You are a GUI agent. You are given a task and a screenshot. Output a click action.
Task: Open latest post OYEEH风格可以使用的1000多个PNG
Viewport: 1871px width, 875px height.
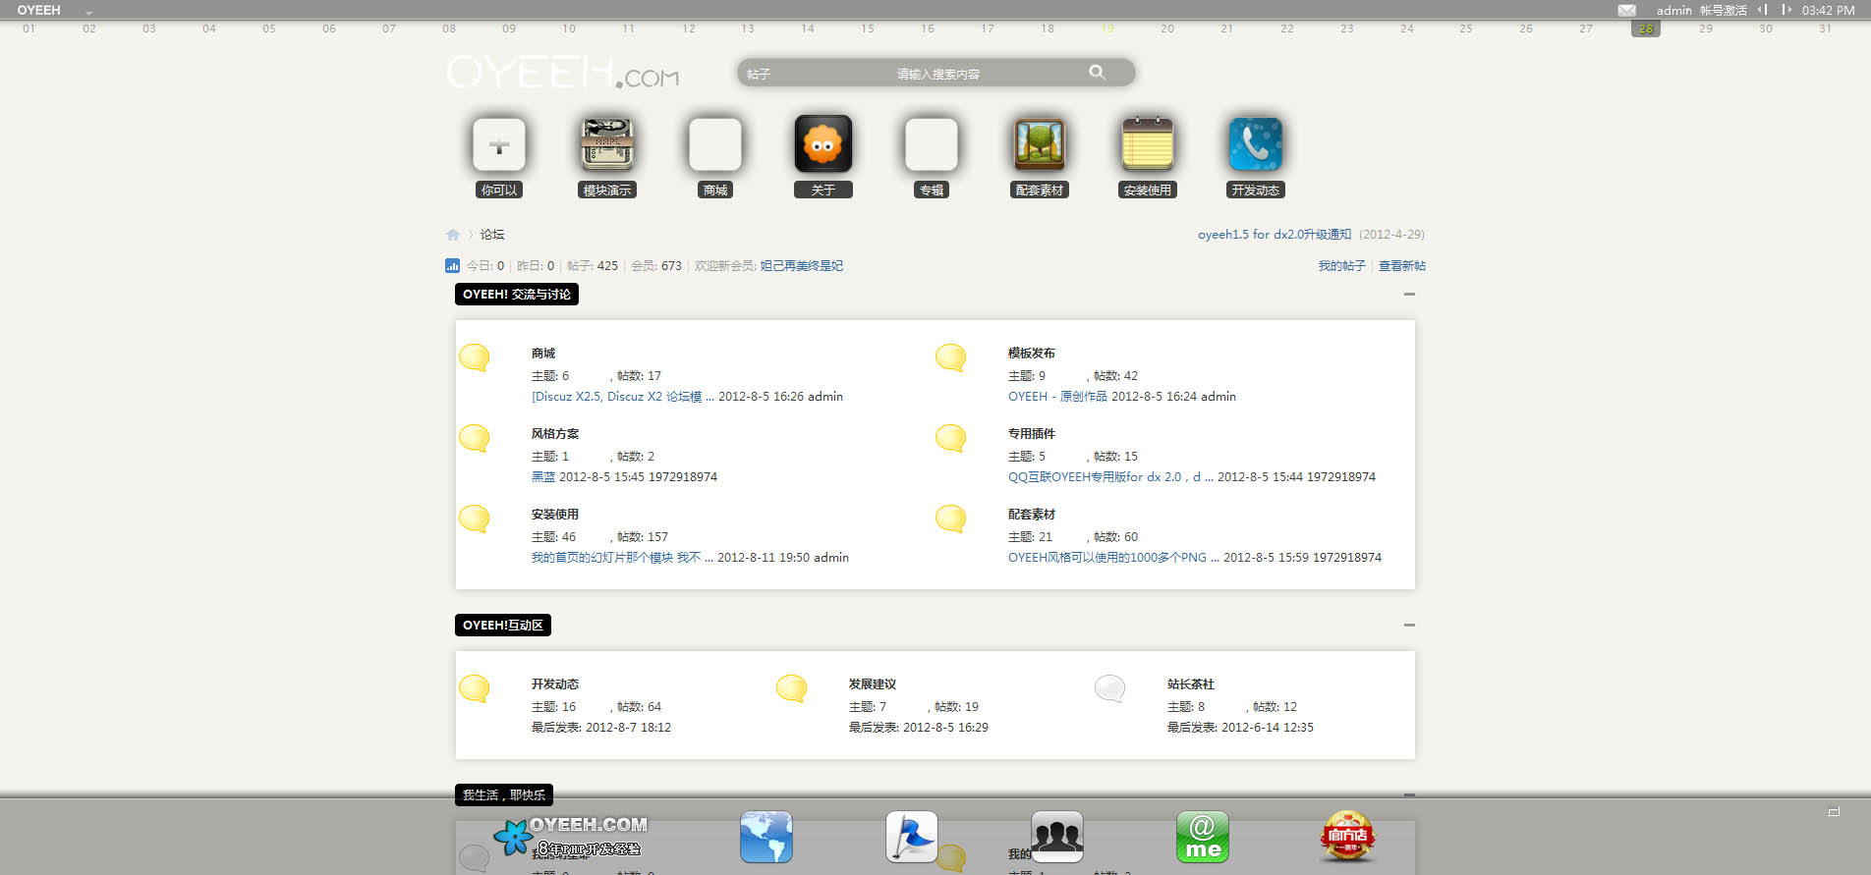click(1112, 558)
